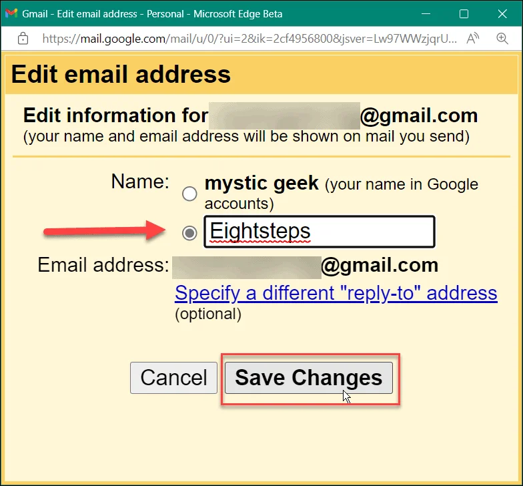Screen dimensions: 523x486
Task: Open 'Specify a different reply-to address' link
Action: 336,293
